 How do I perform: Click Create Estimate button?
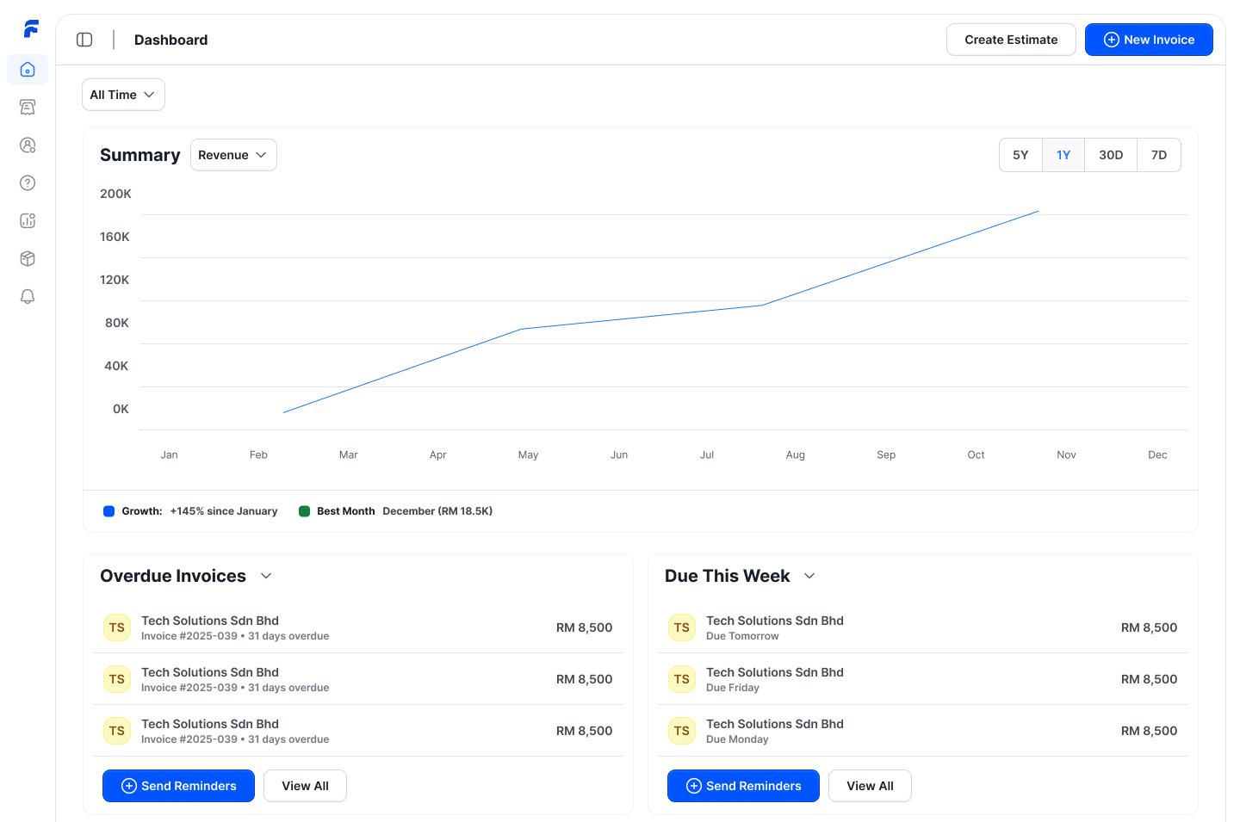coord(1011,40)
